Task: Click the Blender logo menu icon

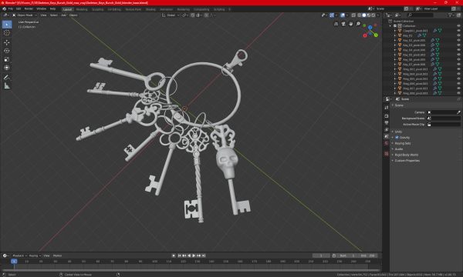Action: 4,8
